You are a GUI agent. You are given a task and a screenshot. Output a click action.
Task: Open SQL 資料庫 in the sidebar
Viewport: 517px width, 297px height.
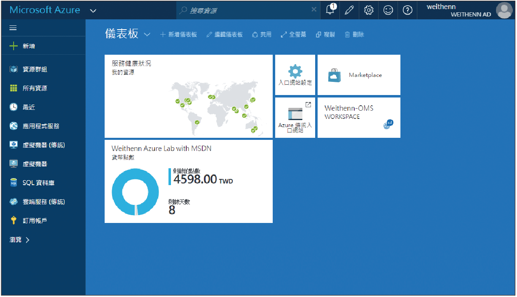tap(43, 183)
